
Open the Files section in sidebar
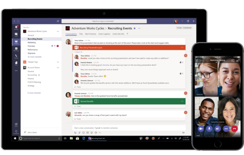coord(16,63)
